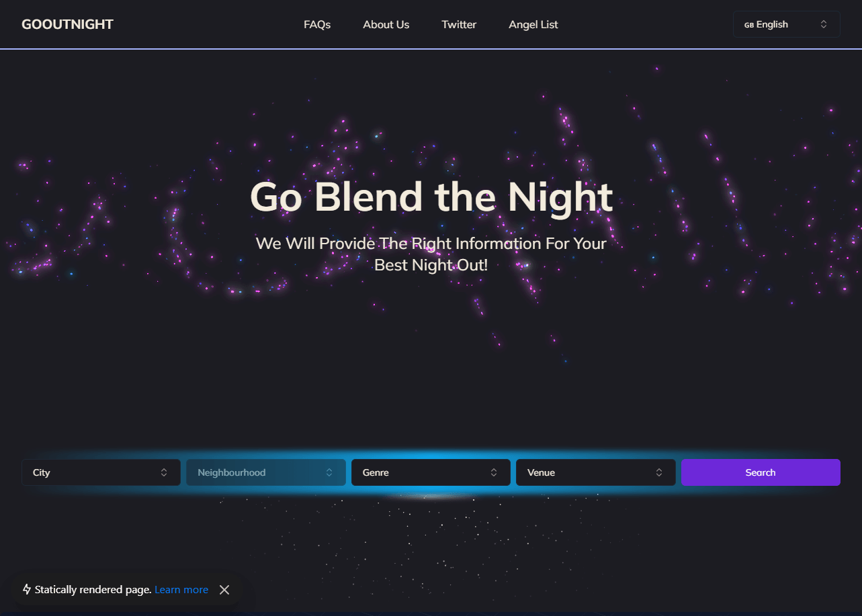Go to About Us

coord(386,25)
